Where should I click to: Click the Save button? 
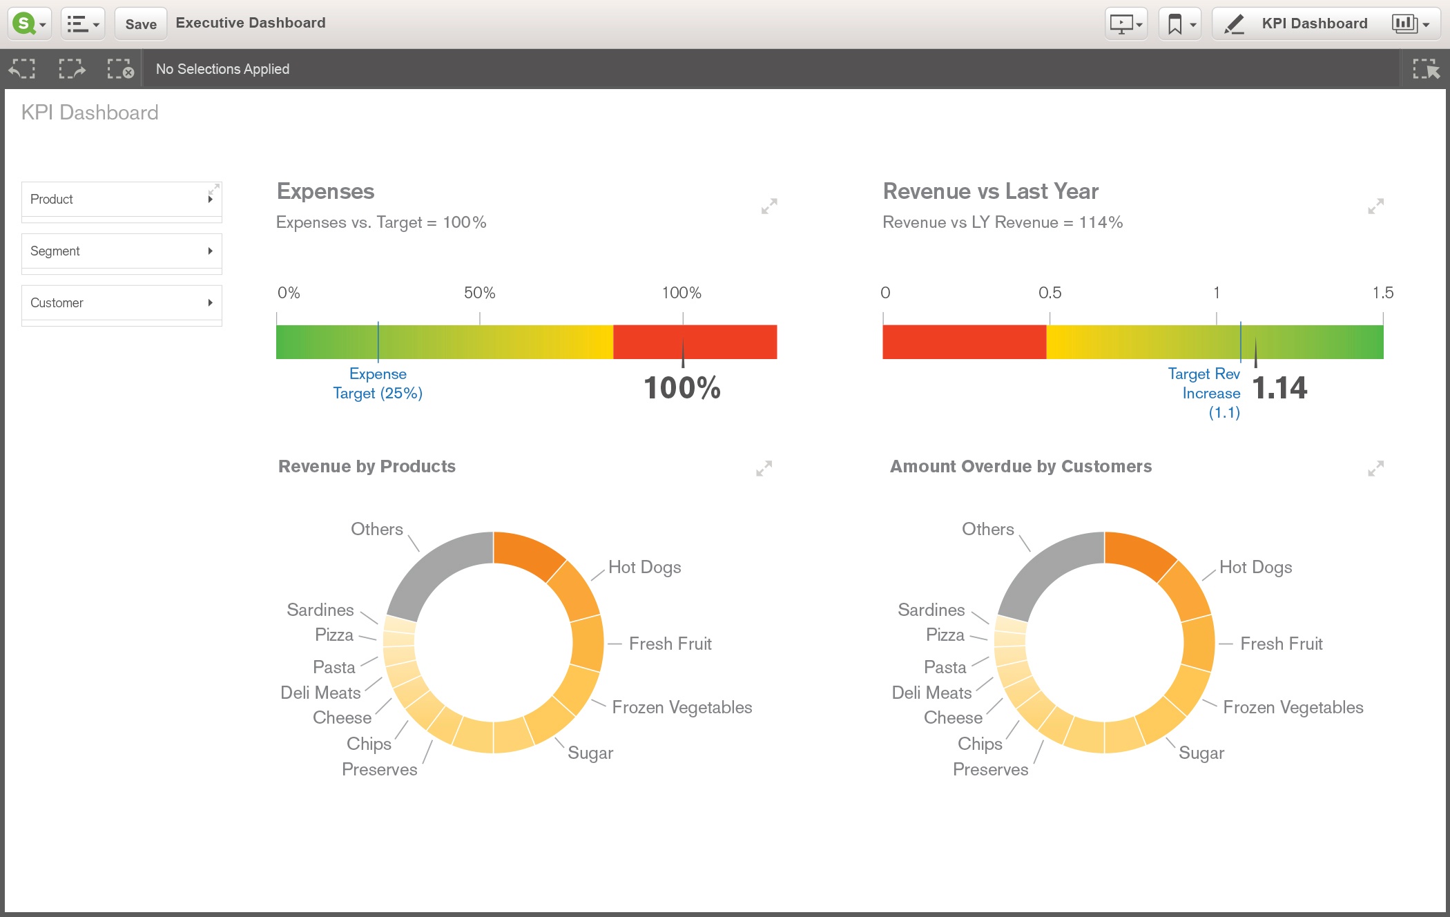(141, 23)
